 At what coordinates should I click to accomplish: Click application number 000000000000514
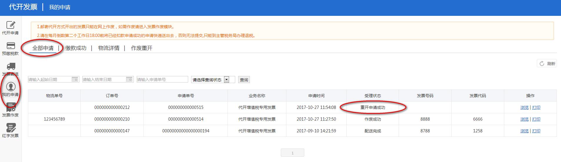point(186,119)
